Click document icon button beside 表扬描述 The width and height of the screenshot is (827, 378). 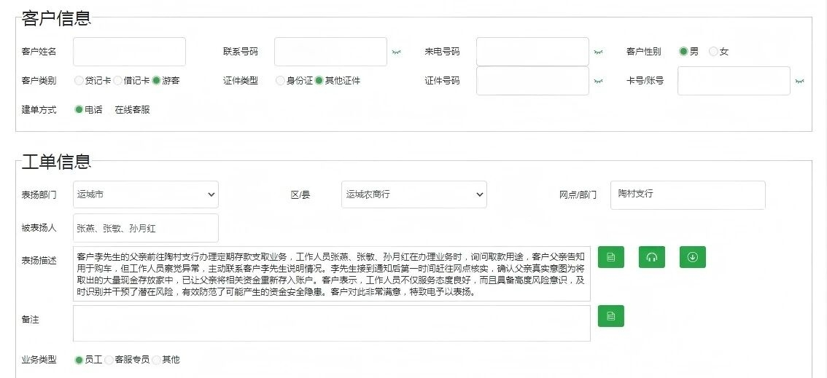[610, 257]
